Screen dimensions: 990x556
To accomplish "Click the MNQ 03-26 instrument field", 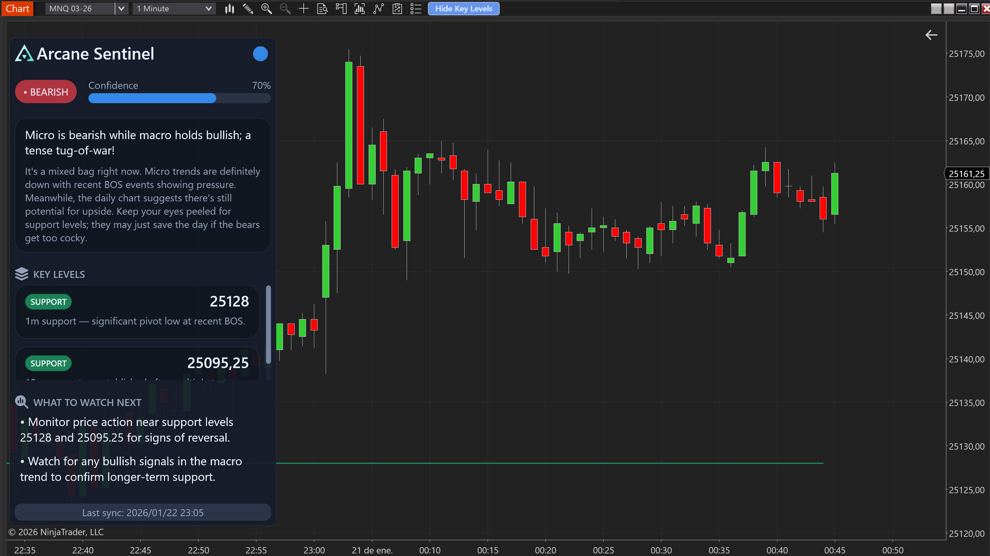I will click(x=79, y=8).
